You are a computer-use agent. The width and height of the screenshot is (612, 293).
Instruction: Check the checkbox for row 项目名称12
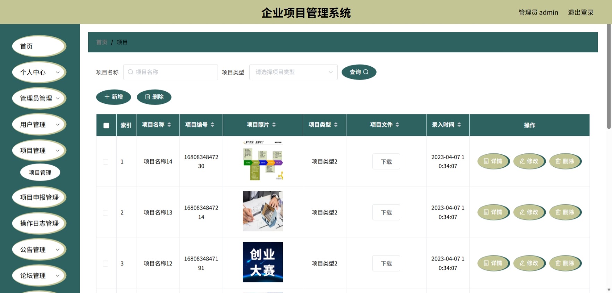pos(106,263)
